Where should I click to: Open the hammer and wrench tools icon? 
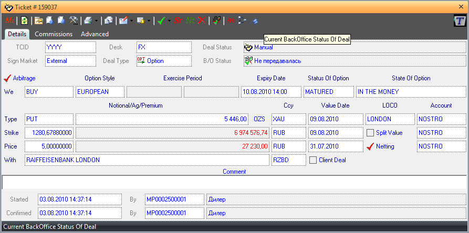pyautogui.click(x=74, y=20)
